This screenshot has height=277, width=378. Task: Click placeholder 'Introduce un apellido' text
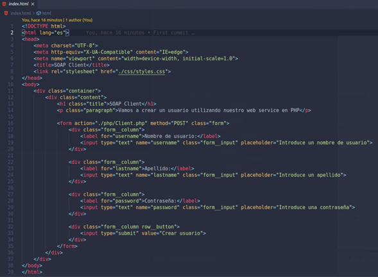coord(310,175)
